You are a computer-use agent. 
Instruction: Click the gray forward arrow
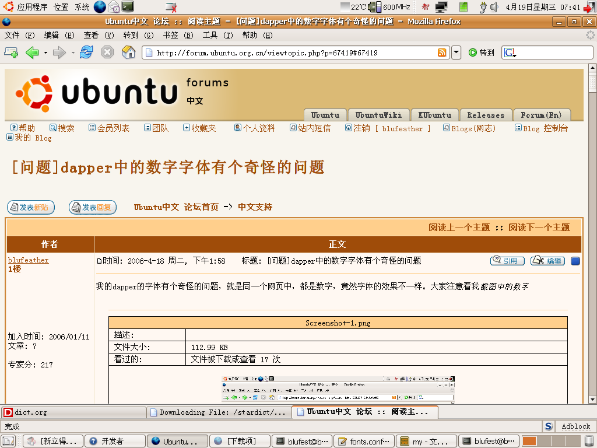point(59,52)
